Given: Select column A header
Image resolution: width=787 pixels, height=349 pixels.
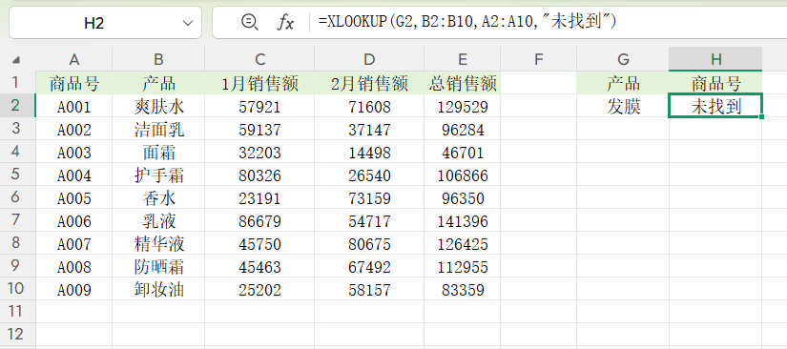Looking at the screenshot, I should click(x=74, y=59).
